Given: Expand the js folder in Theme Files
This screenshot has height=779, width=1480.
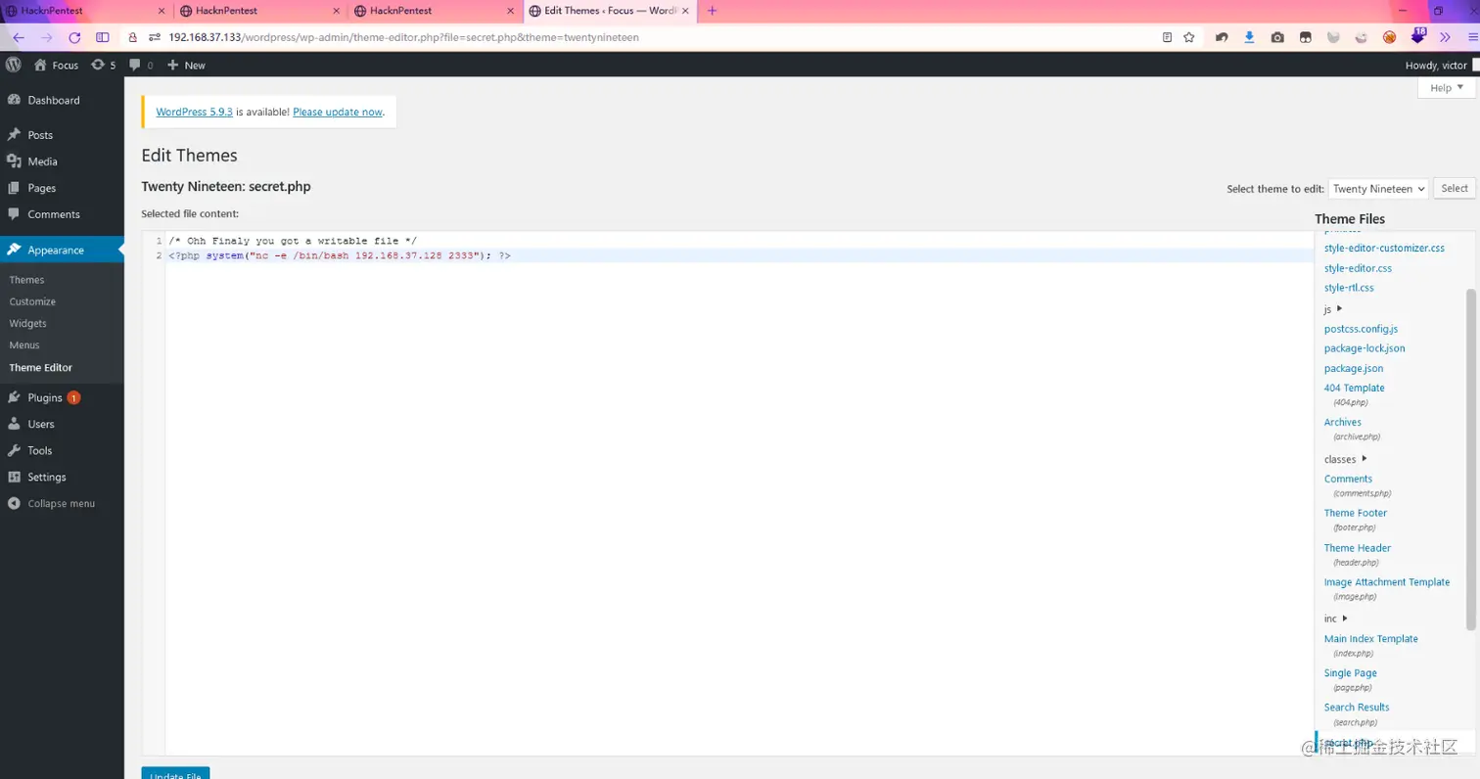Looking at the screenshot, I should pyautogui.click(x=1333, y=309).
